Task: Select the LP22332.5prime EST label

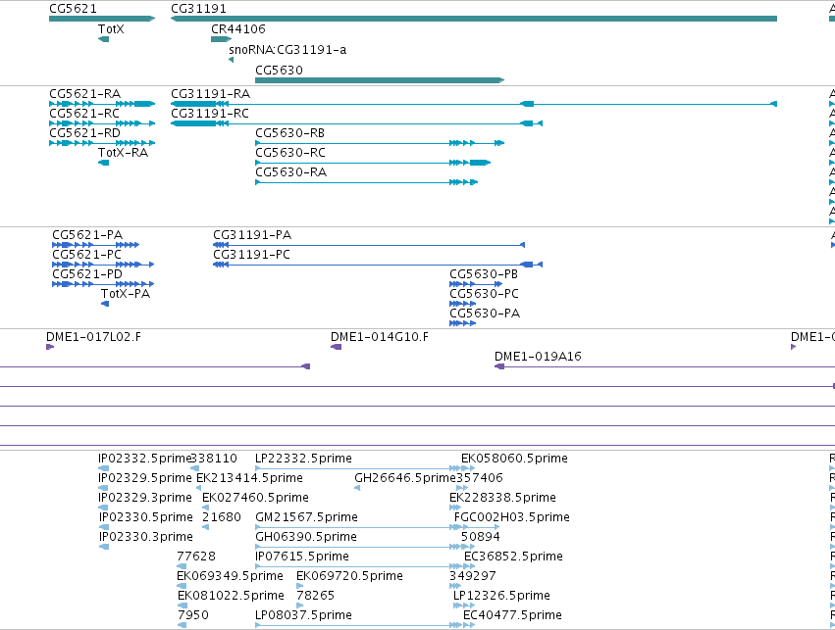Action: click(x=303, y=459)
